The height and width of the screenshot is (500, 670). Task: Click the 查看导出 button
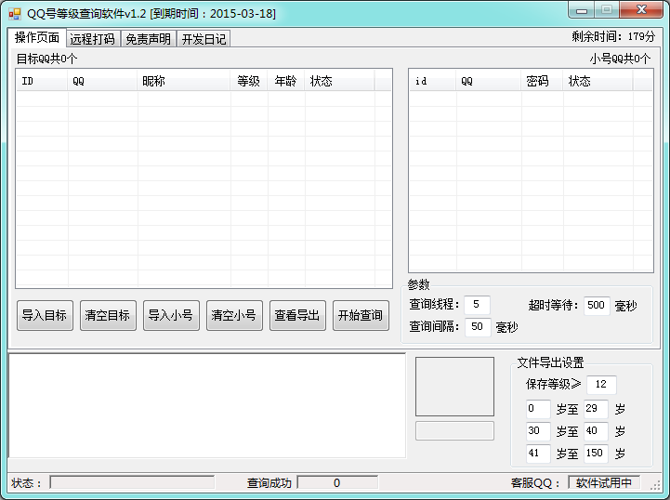[x=297, y=315]
